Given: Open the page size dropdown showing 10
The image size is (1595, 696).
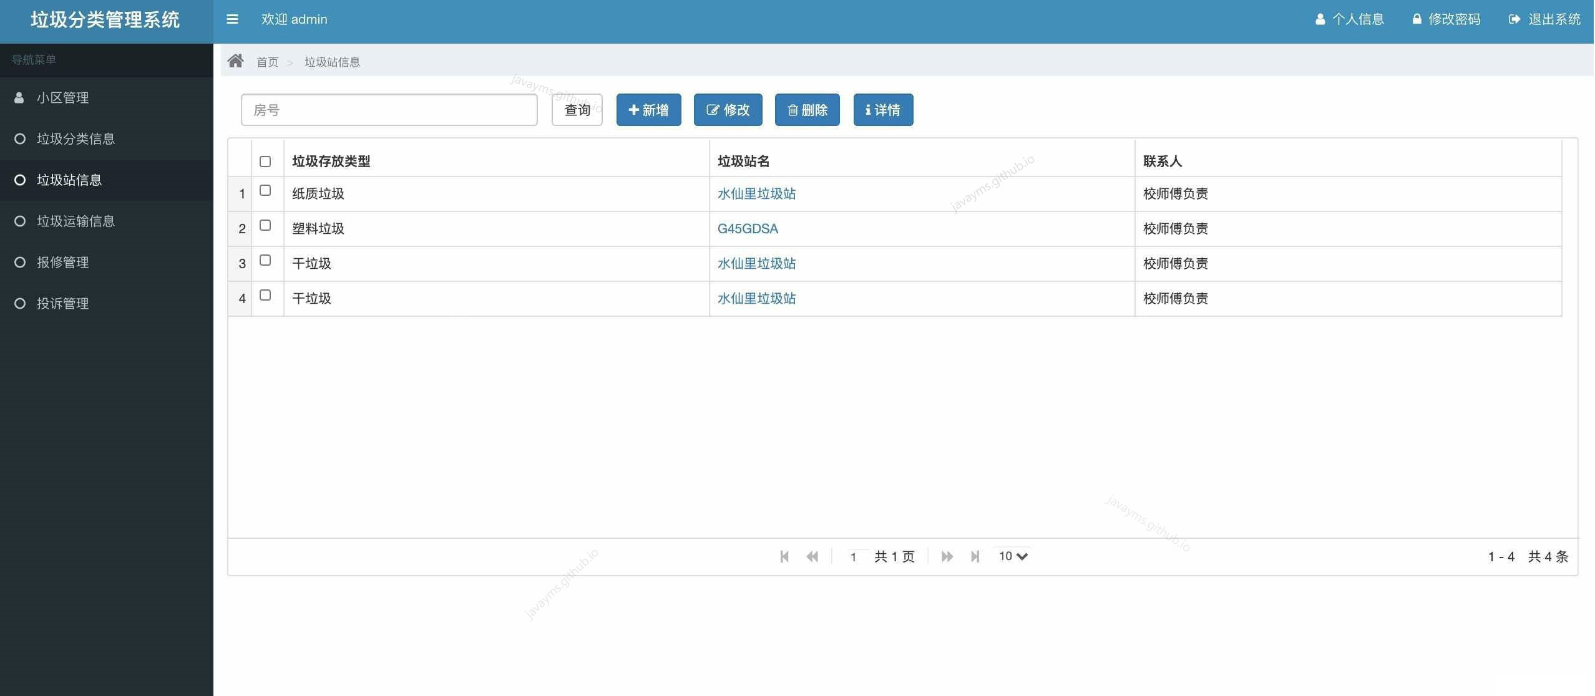Looking at the screenshot, I should click(x=1012, y=556).
